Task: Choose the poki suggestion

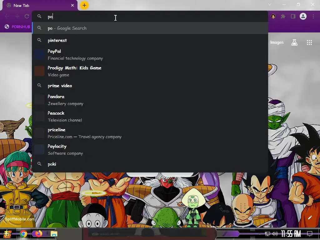Action: [x=150, y=164]
